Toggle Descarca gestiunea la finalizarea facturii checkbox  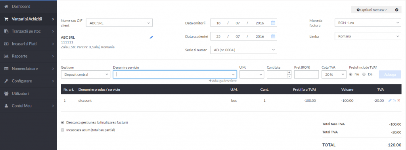pyautogui.click(x=62, y=123)
